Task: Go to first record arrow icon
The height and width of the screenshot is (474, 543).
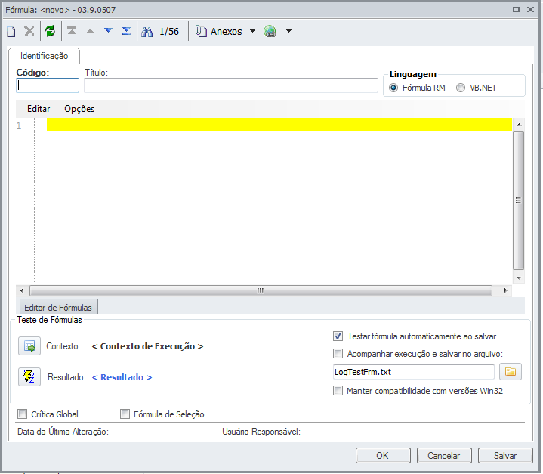Action: tap(72, 31)
